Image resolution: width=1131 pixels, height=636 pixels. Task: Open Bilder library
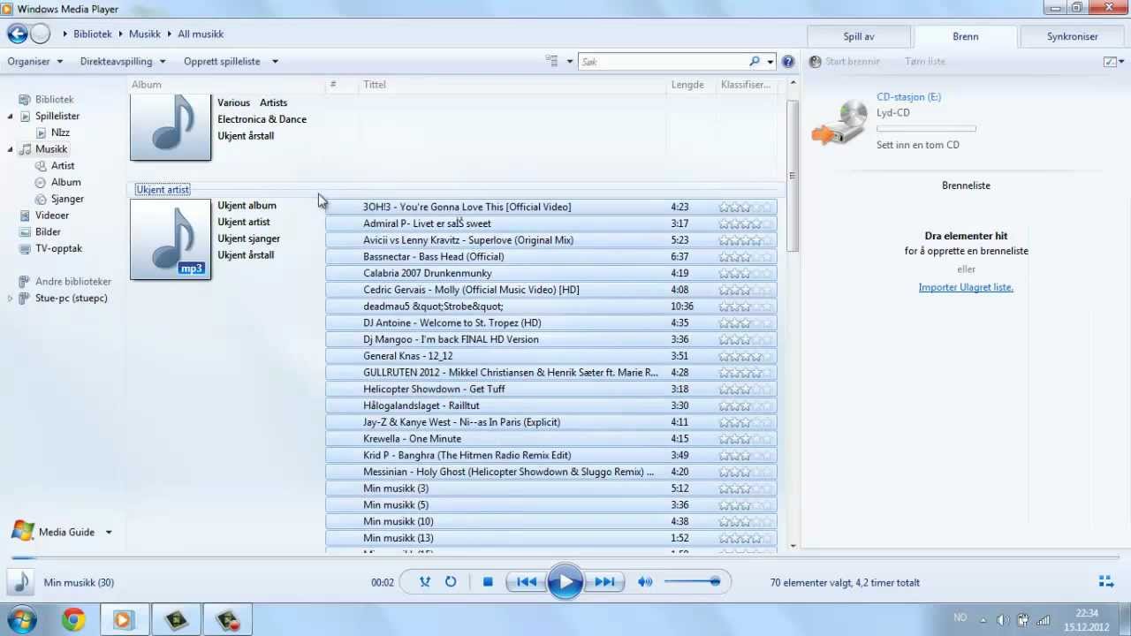pyautogui.click(x=48, y=232)
